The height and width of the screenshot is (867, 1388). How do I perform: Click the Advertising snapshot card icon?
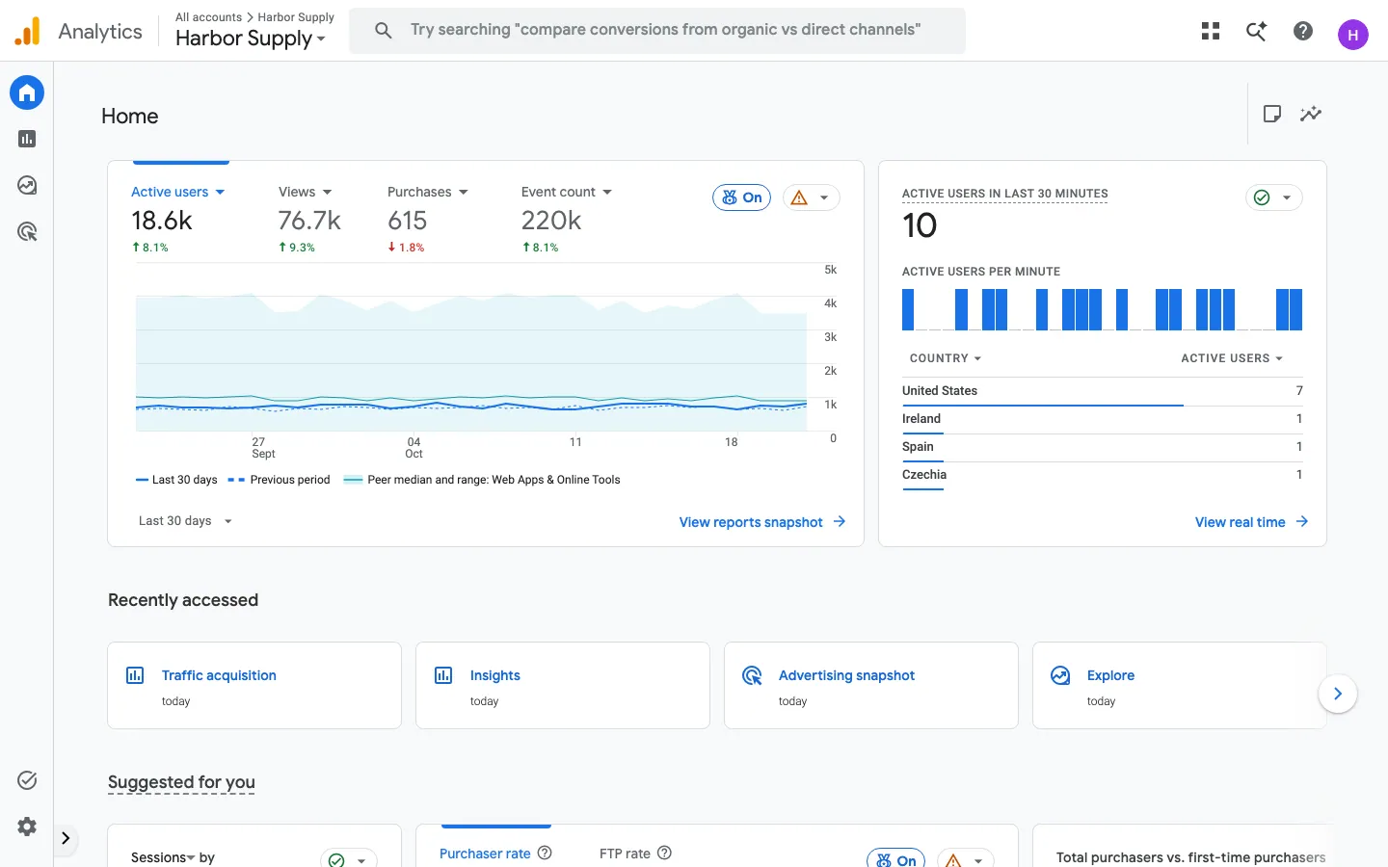(752, 675)
